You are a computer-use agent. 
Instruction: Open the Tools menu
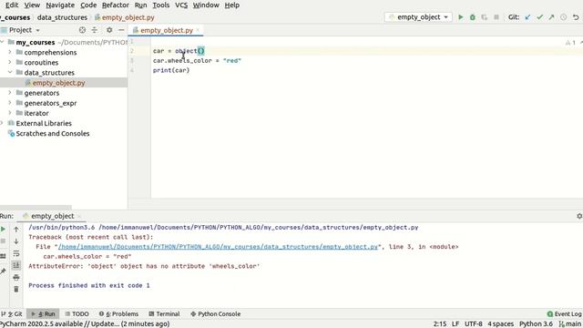161,5
